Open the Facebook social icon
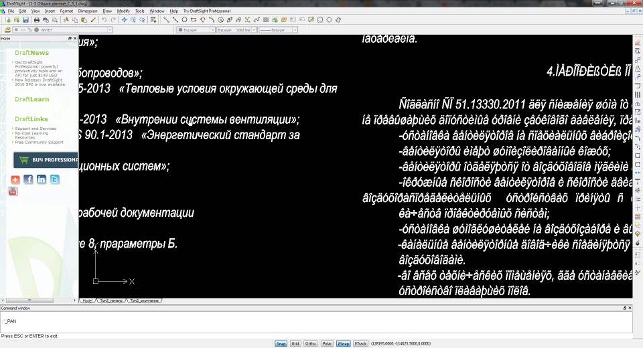 28,179
